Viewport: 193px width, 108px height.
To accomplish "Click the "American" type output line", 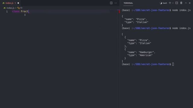I will [140, 55].
